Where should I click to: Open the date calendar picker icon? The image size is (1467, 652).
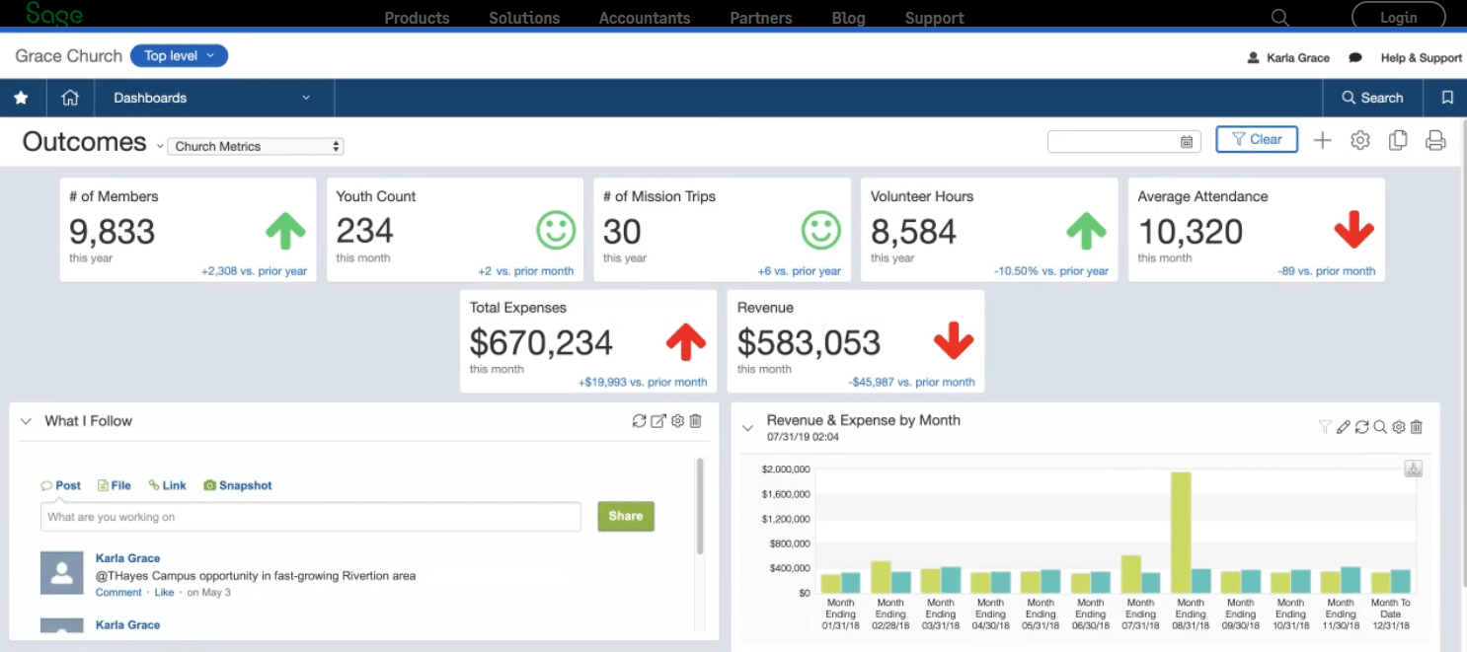click(x=1187, y=142)
